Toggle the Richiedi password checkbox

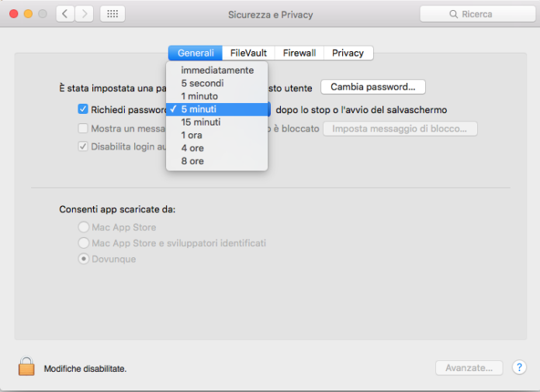83,109
